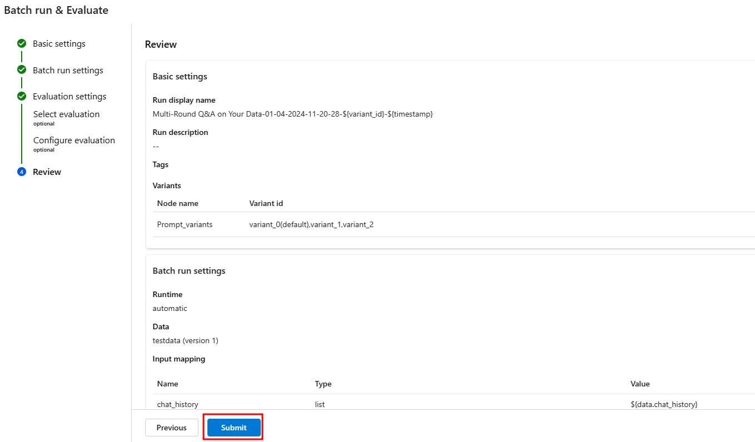Screen dimensions: 755x442
Task: Click the Tags label
Action: 160,164
